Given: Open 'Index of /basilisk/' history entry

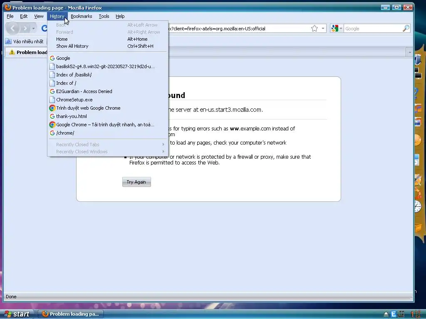Looking at the screenshot, I should click(108, 75).
